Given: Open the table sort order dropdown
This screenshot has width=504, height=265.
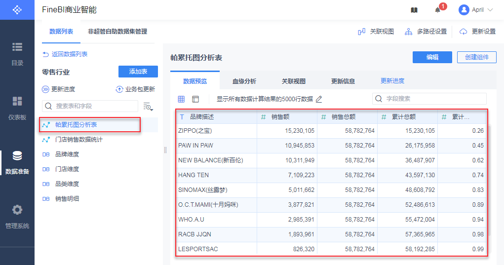Looking at the screenshot, I should point(148,107).
